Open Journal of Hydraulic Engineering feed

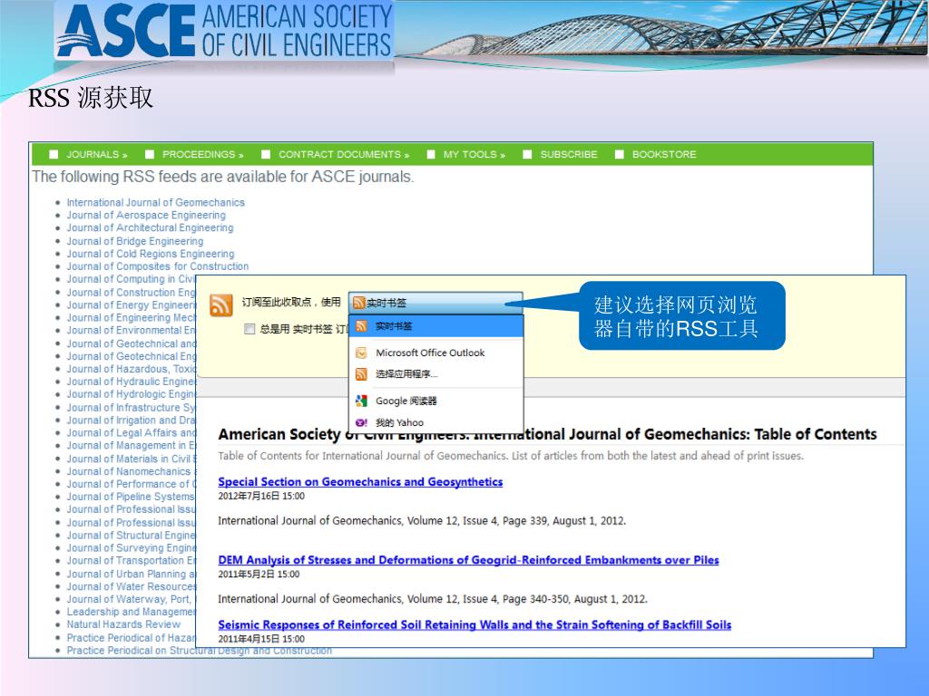131,382
